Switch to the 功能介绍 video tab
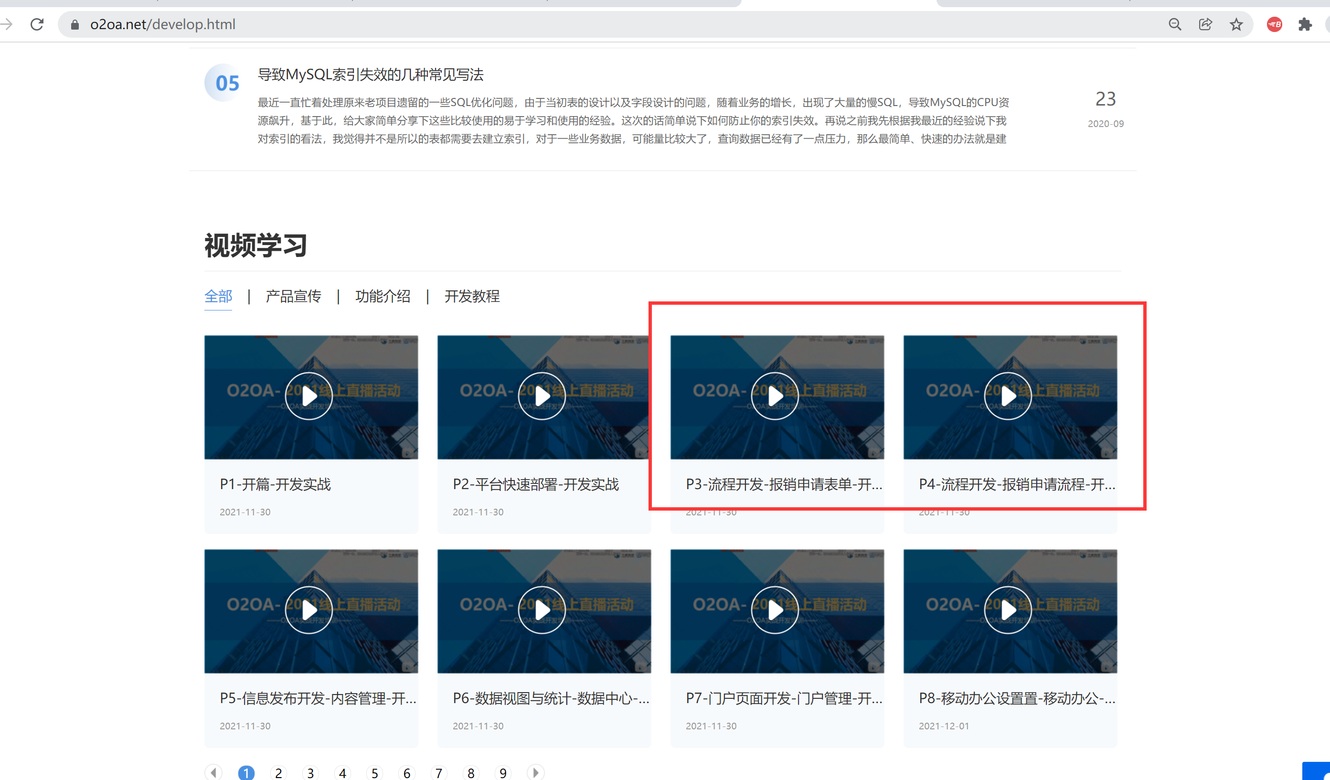The width and height of the screenshot is (1330, 780). 383,296
